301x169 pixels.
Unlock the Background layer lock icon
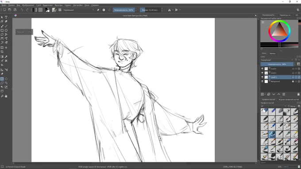click(293, 81)
